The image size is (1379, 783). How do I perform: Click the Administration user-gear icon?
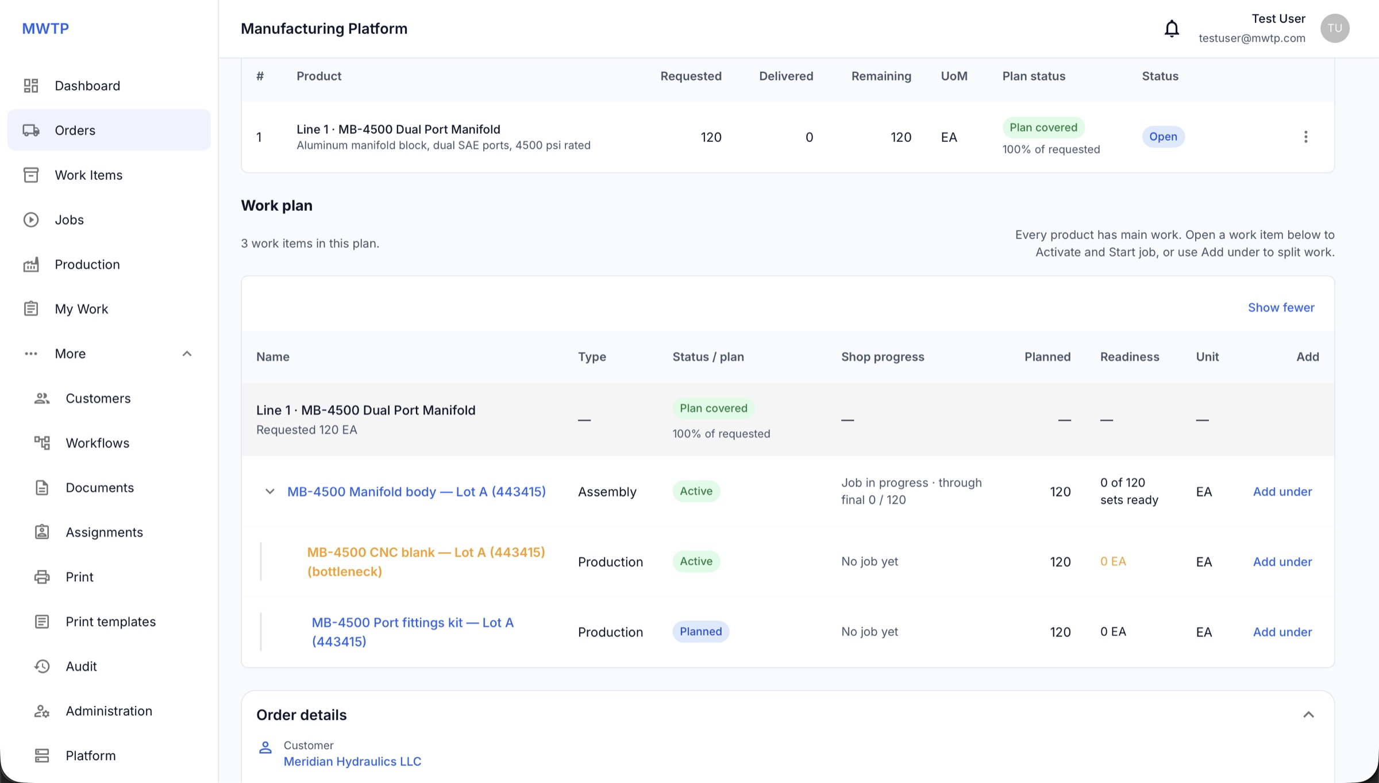tap(42, 711)
